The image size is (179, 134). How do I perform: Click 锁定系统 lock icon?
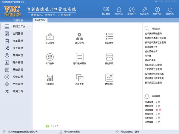click(x=119, y=11)
